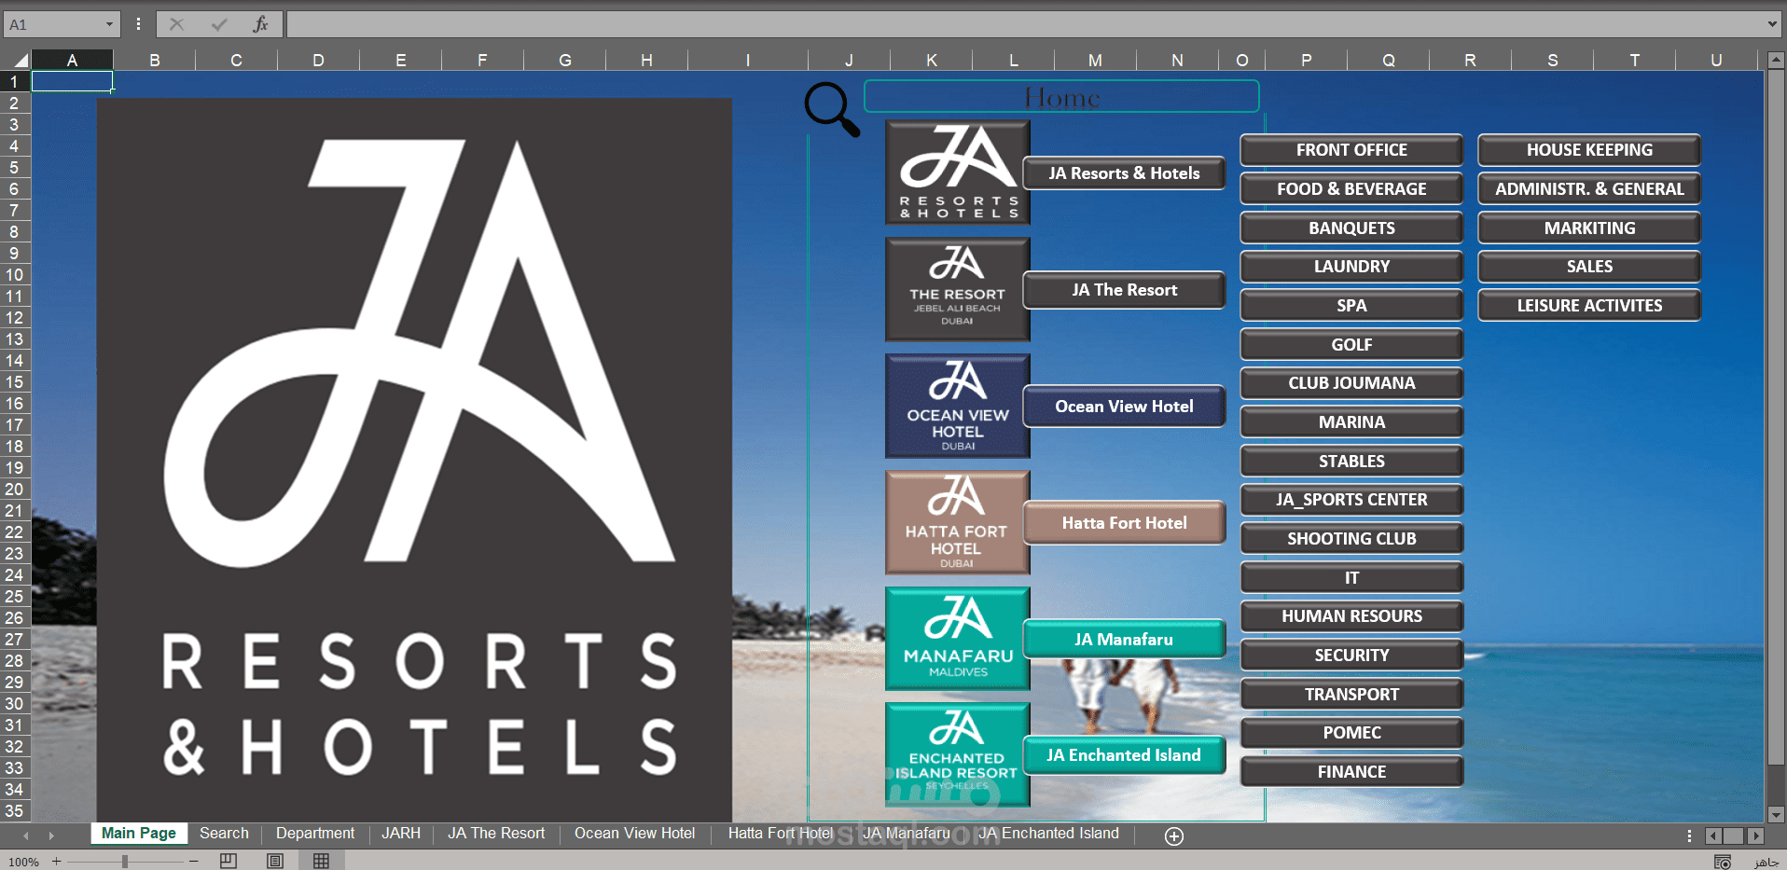Switch to the Search sheet tab
The width and height of the screenshot is (1787, 870).
pyautogui.click(x=224, y=834)
